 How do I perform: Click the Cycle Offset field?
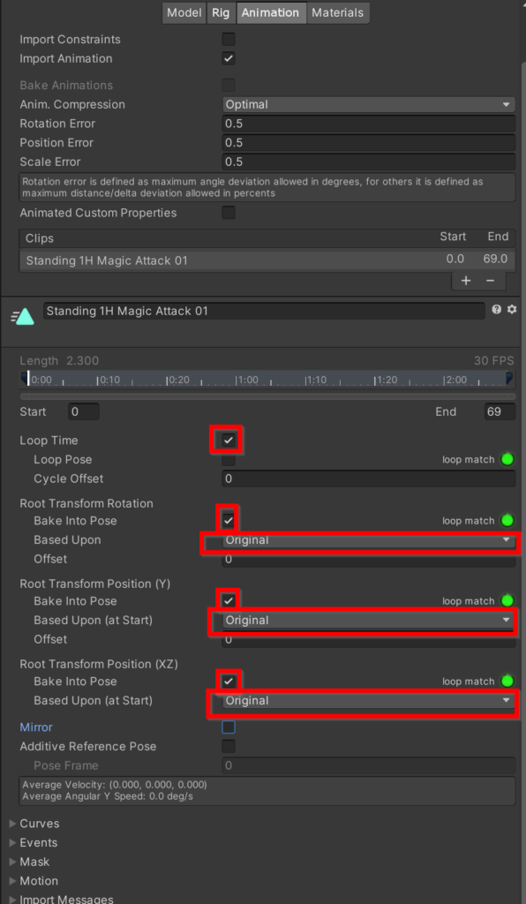(x=369, y=478)
